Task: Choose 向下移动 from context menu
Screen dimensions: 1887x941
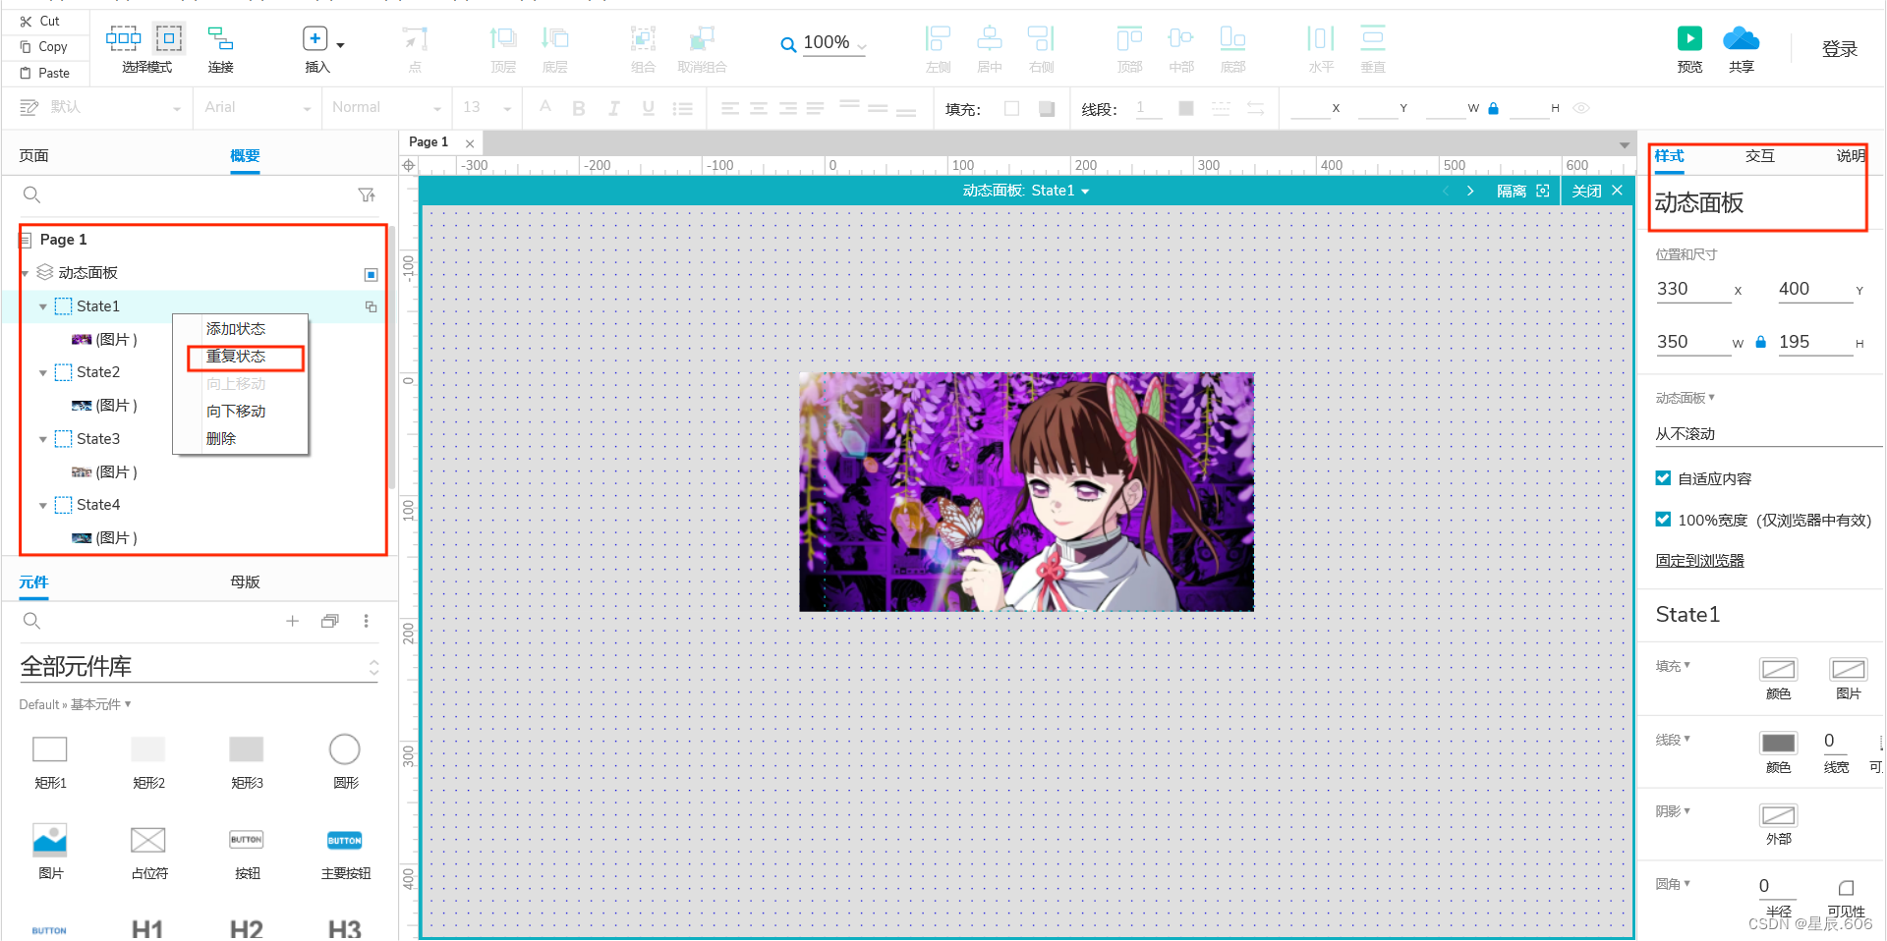Action: point(236,412)
